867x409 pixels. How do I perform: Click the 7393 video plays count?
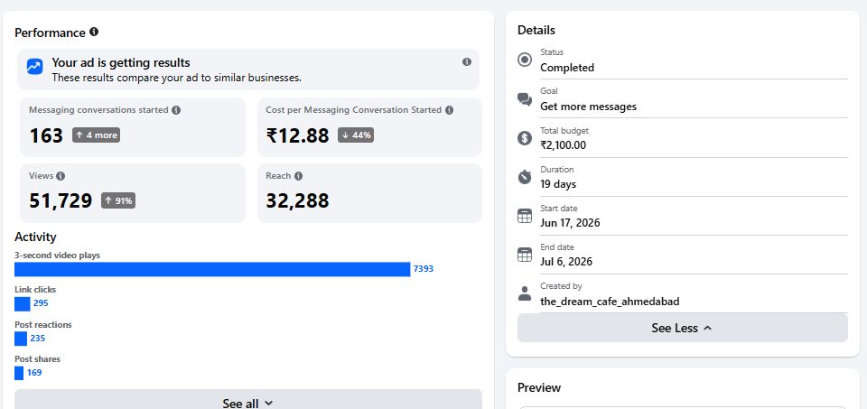pyautogui.click(x=424, y=269)
